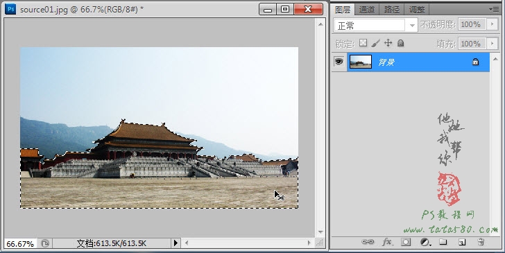Click the 66.67% zoom field
This screenshot has height=253, width=505.
pyautogui.click(x=20, y=244)
